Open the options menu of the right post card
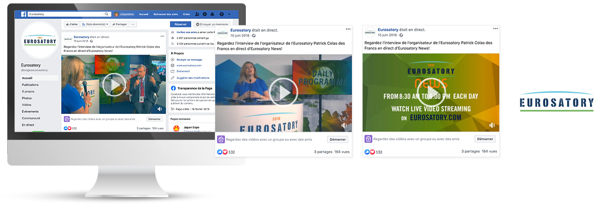 (x=495, y=29)
